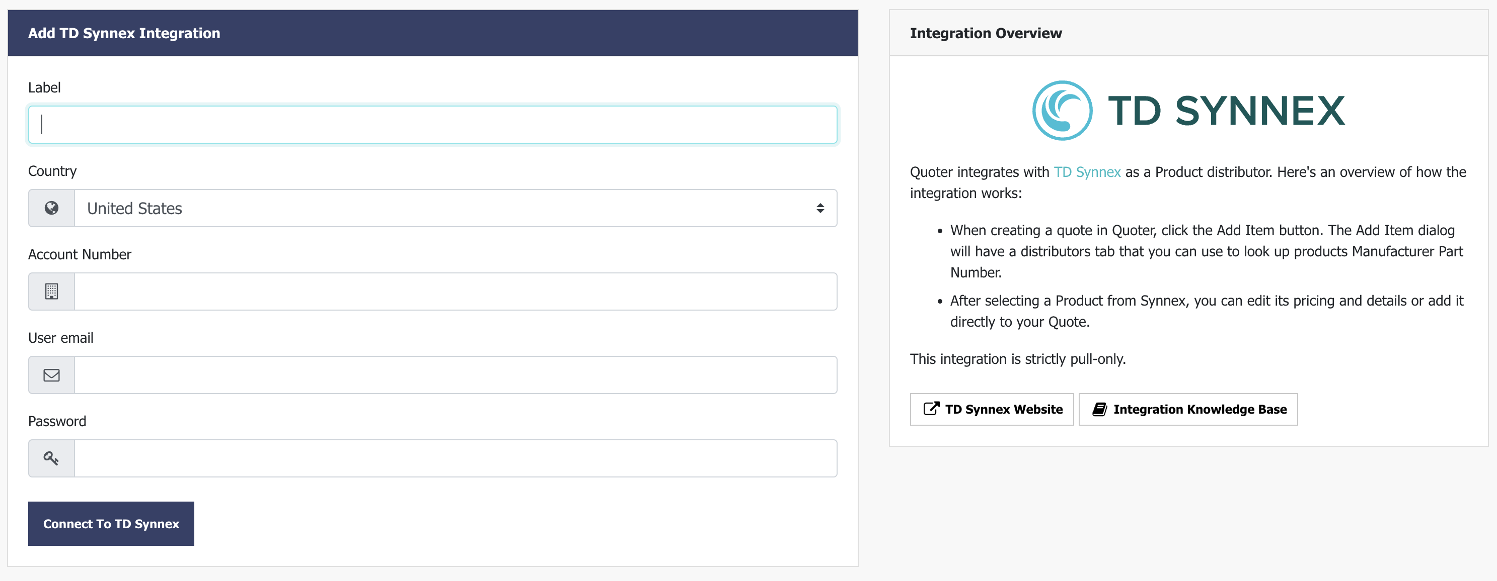The height and width of the screenshot is (581, 1497).
Task: Click the bullet starting 'When creating a quote'
Action: coord(1207,251)
